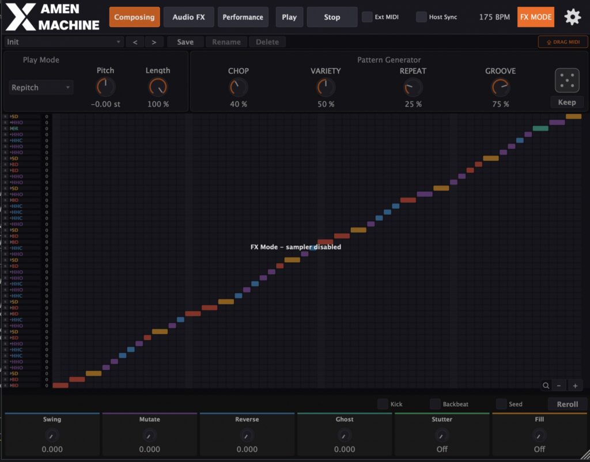Screen dimensions: 590x462
Task: Enable the Ext MIDI checkbox
Action: point(367,17)
